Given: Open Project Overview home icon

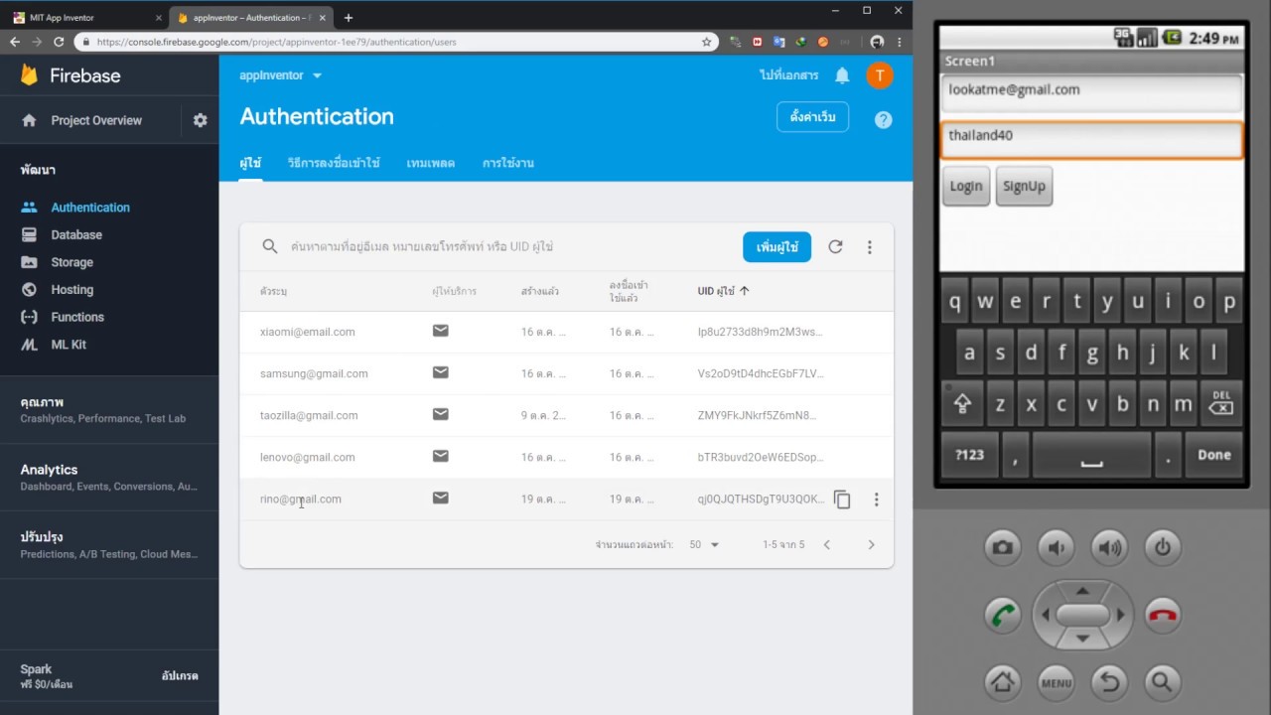Looking at the screenshot, I should tap(29, 120).
